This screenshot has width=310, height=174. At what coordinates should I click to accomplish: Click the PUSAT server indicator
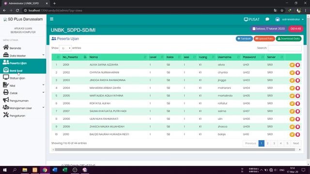(252, 19)
